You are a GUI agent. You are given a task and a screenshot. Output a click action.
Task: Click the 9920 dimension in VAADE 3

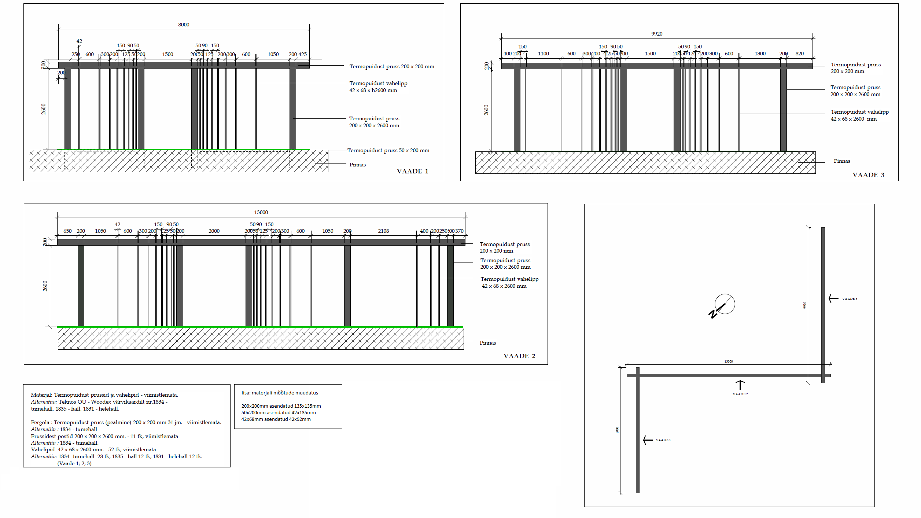click(x=657, y=34)
